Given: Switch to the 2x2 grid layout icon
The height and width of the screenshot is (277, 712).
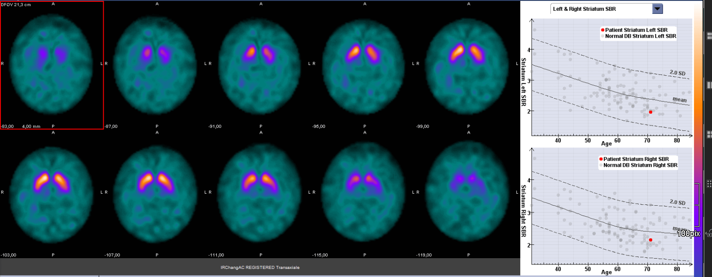Looking at the screenshot, I should (709, 134).
